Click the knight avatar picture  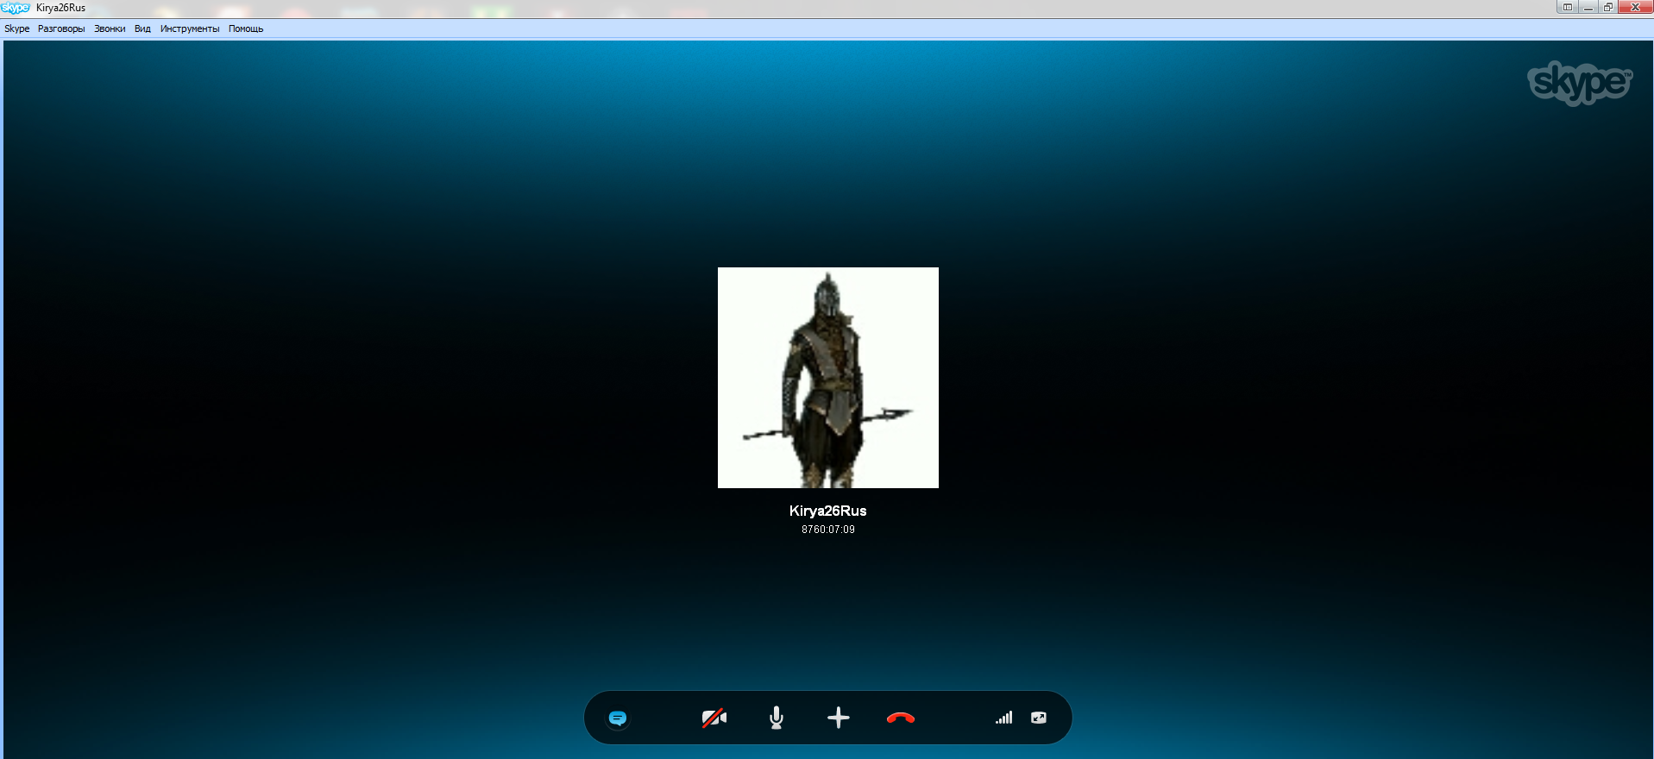tap(827, 378)
